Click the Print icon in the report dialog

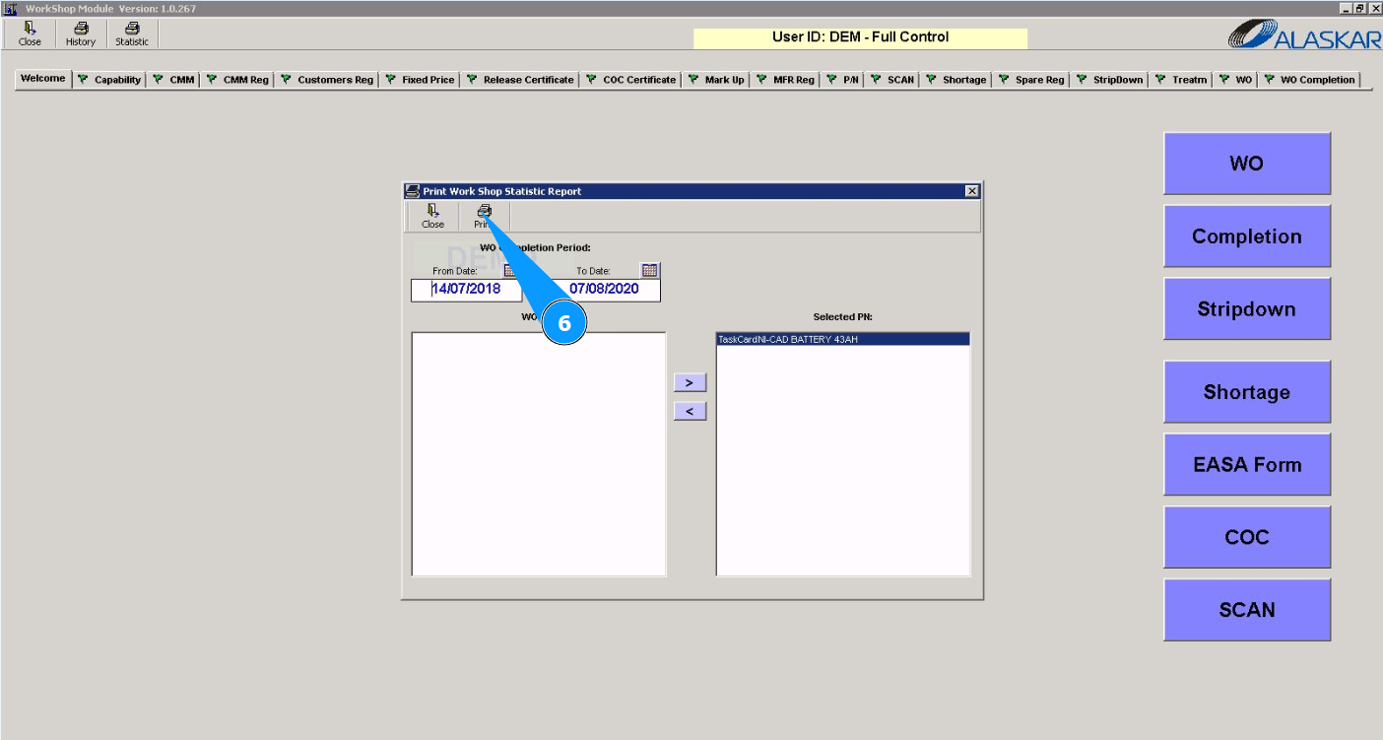(x=484, y=217)
